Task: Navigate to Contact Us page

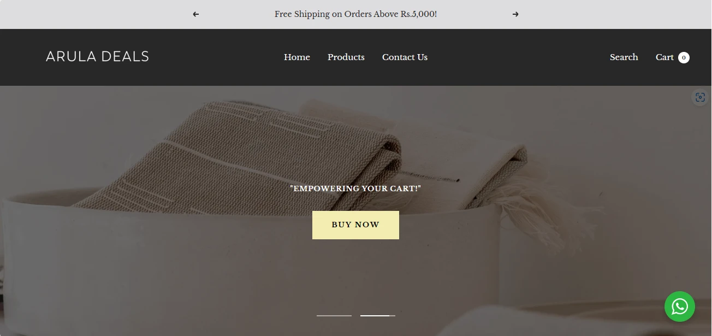Action: pyautogui.click(x=405, y=57)
